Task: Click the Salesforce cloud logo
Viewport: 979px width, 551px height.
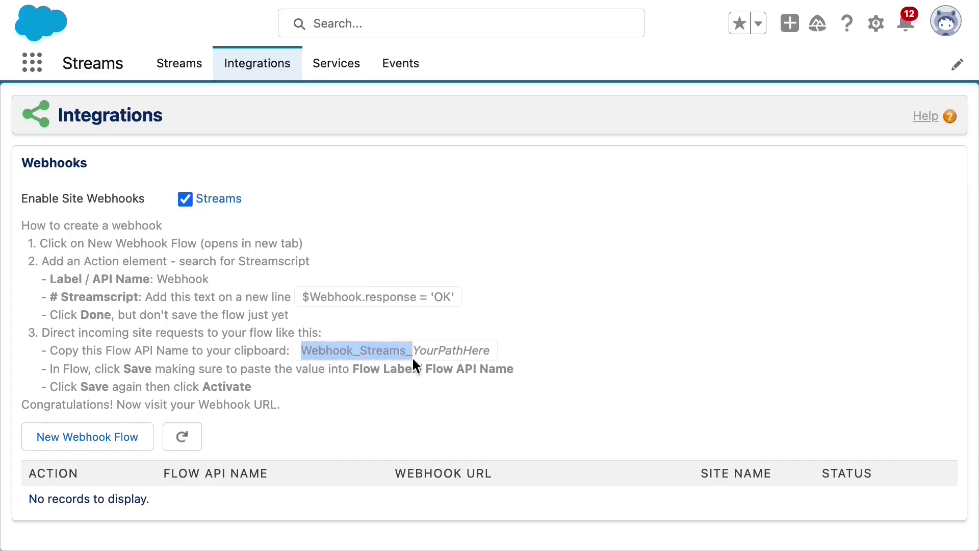Action: tap(41, 23)
